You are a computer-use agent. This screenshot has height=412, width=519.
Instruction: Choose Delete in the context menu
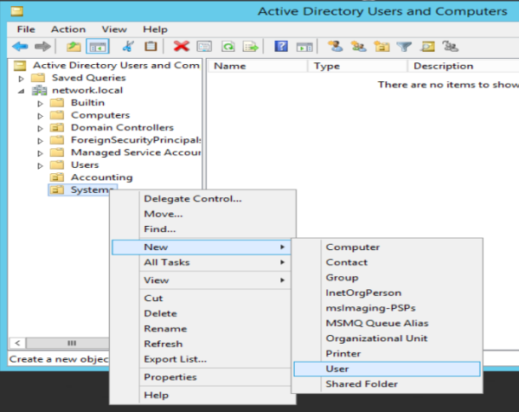tap(202, 313)
